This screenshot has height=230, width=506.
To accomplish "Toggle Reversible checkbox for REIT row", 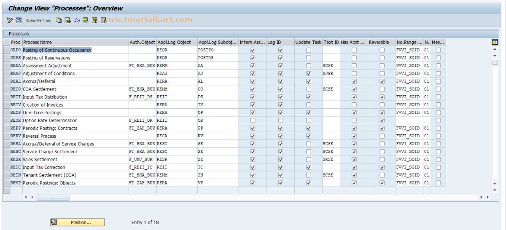I will (382, 97).
